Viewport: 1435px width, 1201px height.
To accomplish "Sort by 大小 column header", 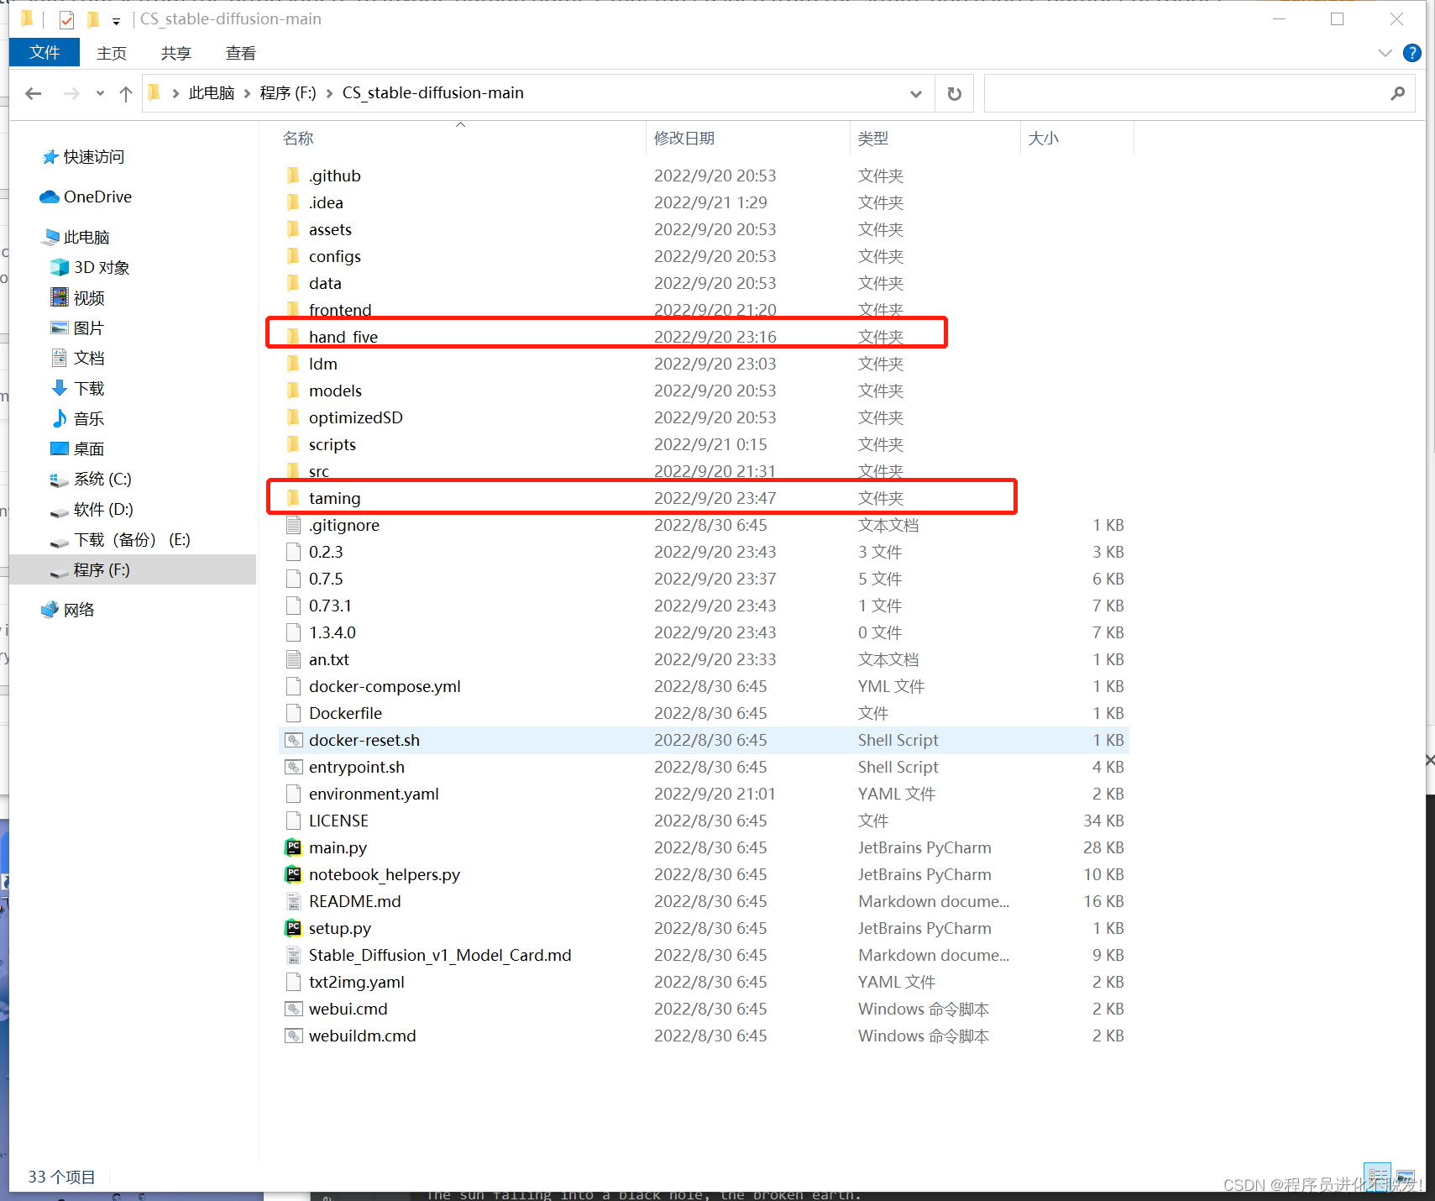I will coord(1044,138).
